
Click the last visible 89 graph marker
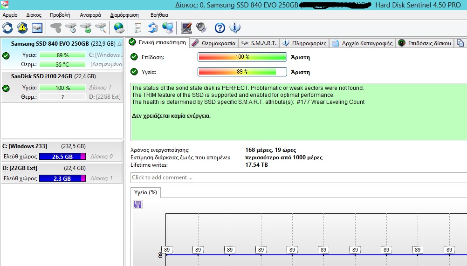pyautogui.click(x=449, y=250)
